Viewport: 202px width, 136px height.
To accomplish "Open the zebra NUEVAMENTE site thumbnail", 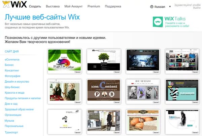I will pos(182,90).
